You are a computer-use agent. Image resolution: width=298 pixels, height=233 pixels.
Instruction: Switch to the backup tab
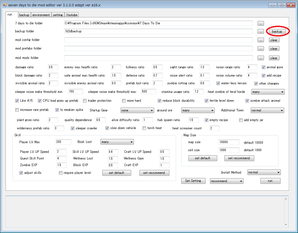point(24,15)
